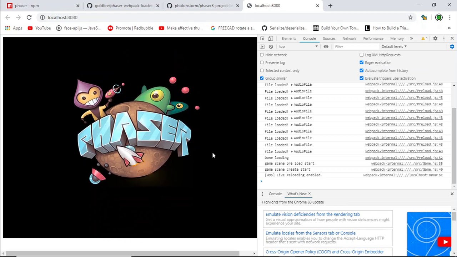This screenshot has height=257, width=457.
Task: Open Cross-Origin Opener Policy link
Action: [325, 252]
